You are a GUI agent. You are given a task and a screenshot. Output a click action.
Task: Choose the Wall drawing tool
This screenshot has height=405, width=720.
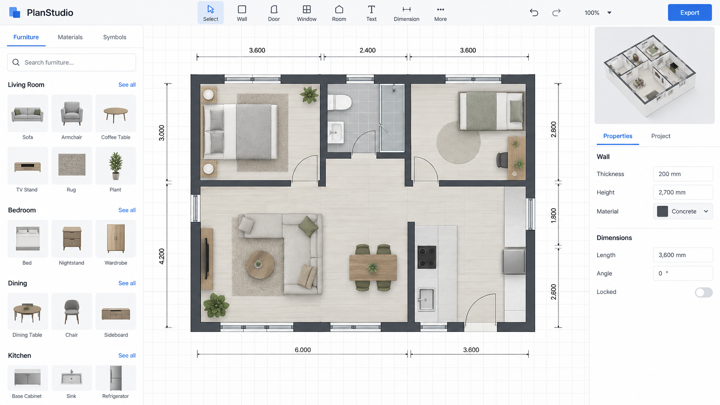[x=242, y=13]
